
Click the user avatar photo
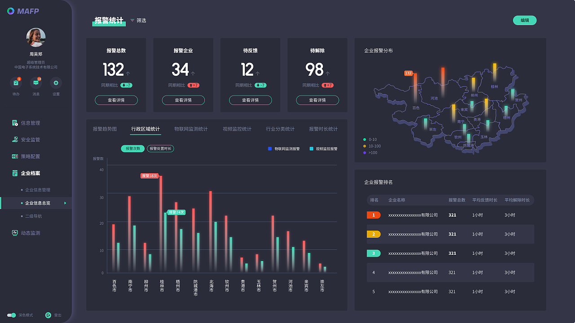point(36,38)
